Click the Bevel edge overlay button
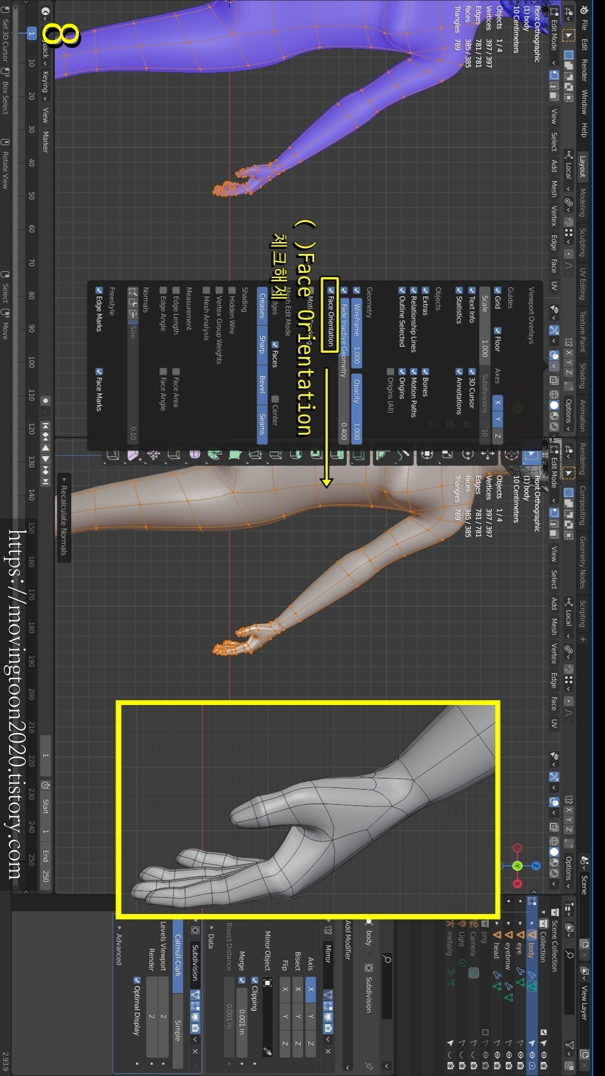This screenshot has width=605, height=1076. coord(262,384)
